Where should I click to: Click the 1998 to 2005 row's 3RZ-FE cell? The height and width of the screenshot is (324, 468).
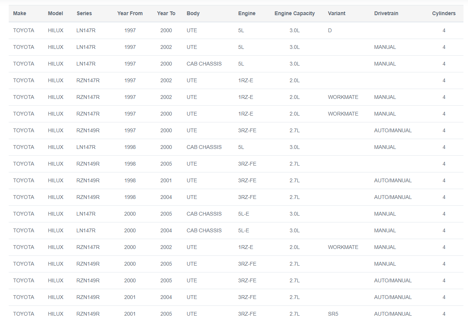[x=247, y=164]
